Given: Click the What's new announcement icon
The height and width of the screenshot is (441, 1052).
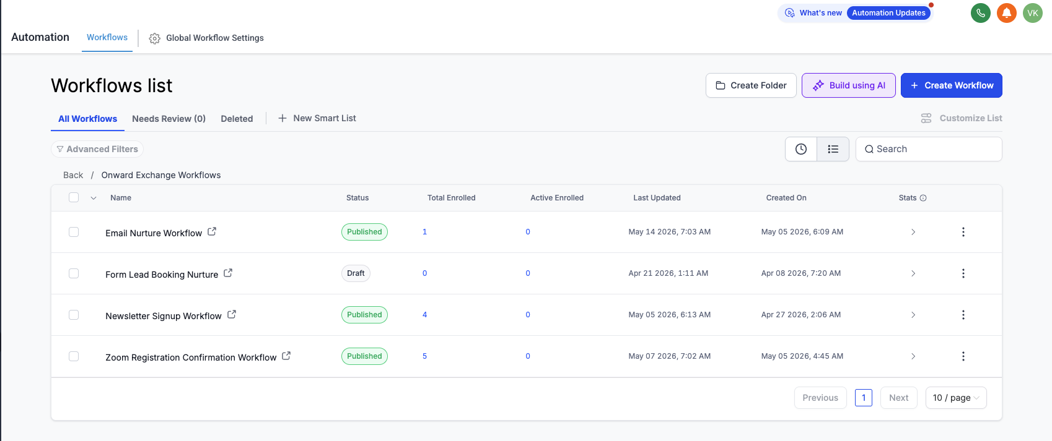Looking at the screenshot, I should pos(790,13).
